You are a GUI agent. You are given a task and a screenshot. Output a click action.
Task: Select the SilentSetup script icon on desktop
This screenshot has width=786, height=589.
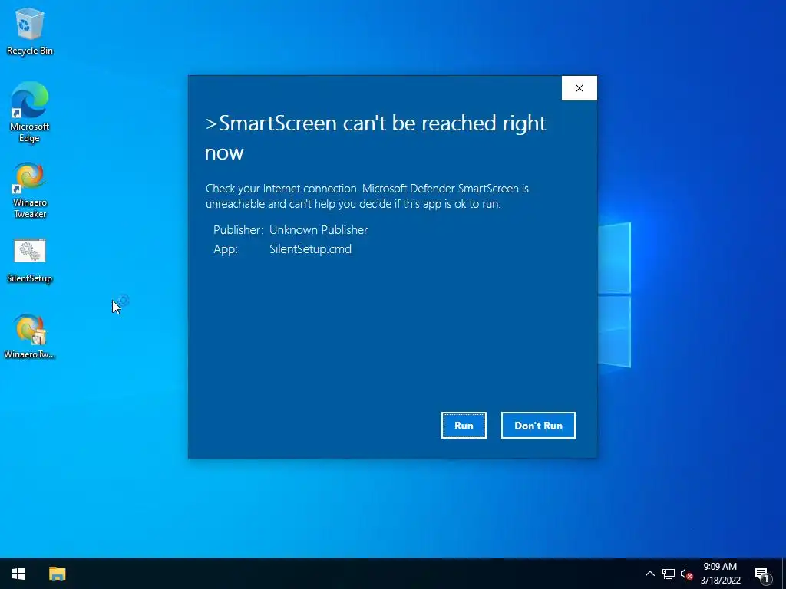[x=30, y=261]
